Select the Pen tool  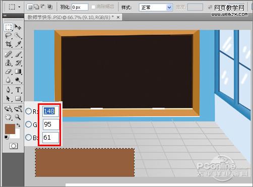click(8, 90)
